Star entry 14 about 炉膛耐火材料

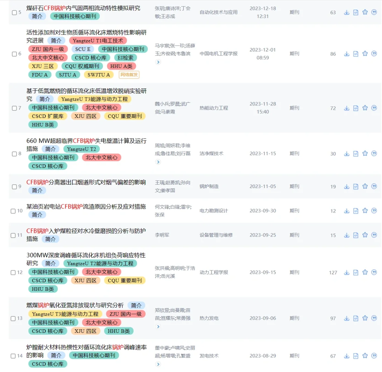(x=365, y=356)
